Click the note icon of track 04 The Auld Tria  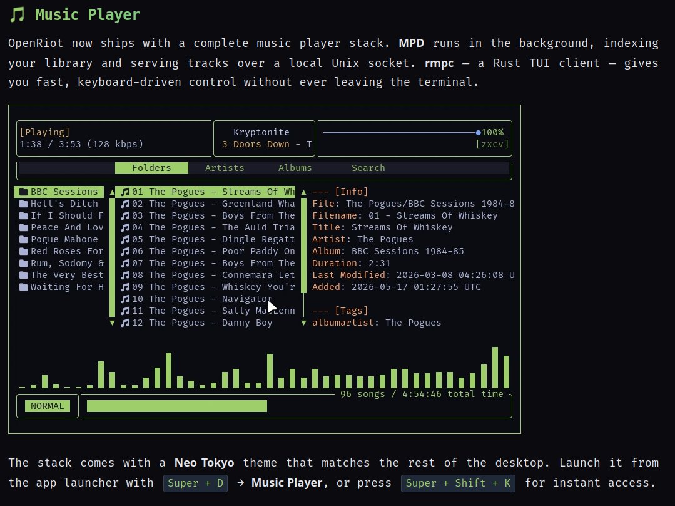click(x=125, y=227)
